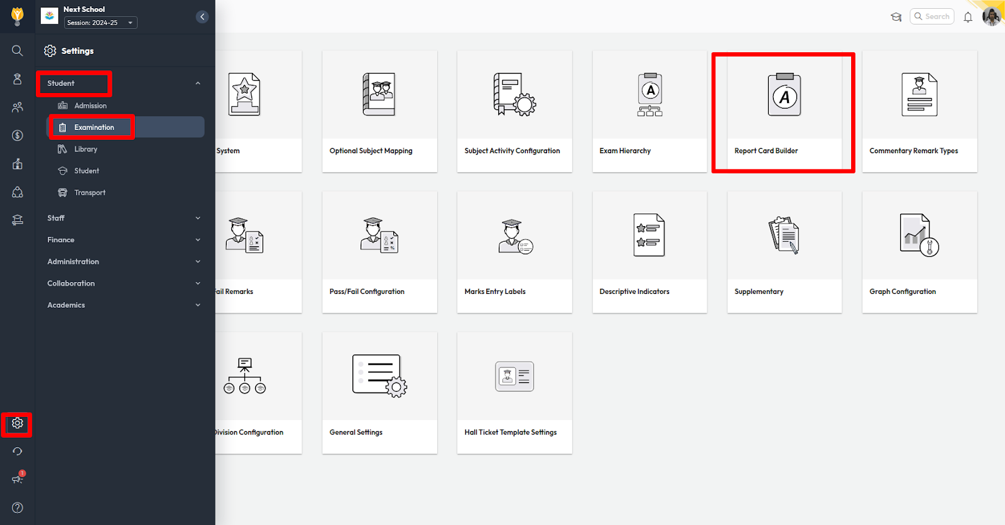1005x525 pixels.
Task: Open the Exam Hierarchy tile
Action: [649, 111]
